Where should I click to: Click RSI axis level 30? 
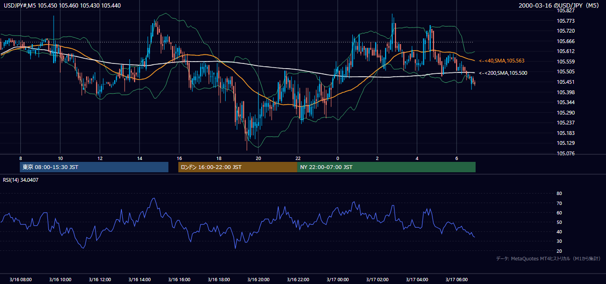point(559,241)
